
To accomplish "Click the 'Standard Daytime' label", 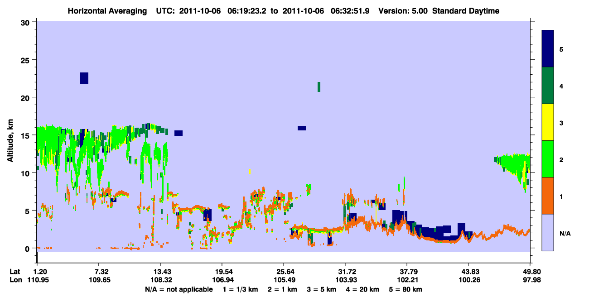I will point(466,11).
